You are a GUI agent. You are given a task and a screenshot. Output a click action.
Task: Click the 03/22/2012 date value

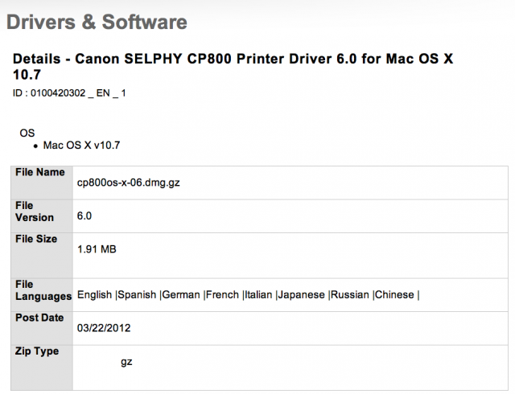[103, 328]
